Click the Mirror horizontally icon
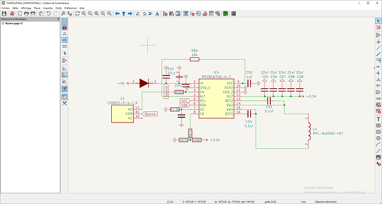The image size is (382, 204). (157, 14)
